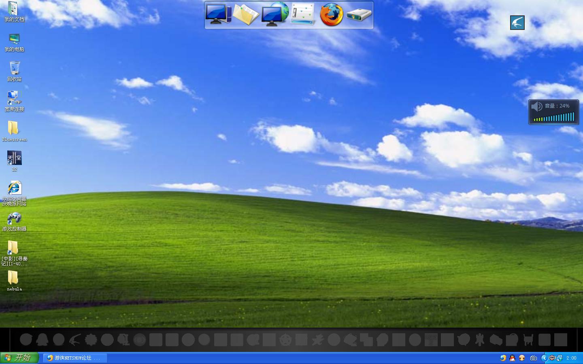Click the 2:00 system clock
This screenshot has height=364, width=583.
[x=571, y=358]
